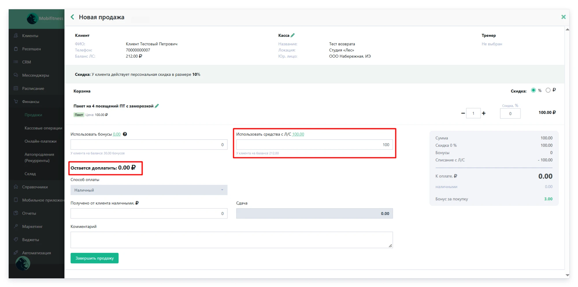
Task: Click the Ресепшен sidebar icon
Action: [16, 49]
